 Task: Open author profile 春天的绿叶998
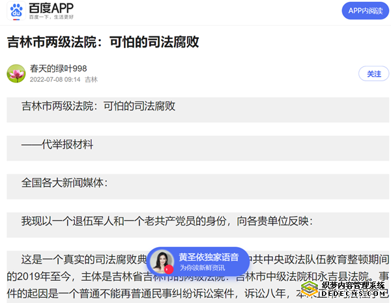pos(58,68)
